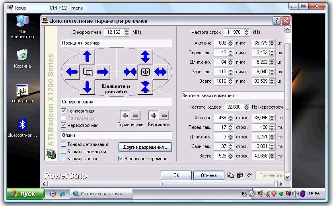Click the Активно horizontal pixels input field
Image resolution: width=333 pixels, height=206 pixels.
click(220, 43)
